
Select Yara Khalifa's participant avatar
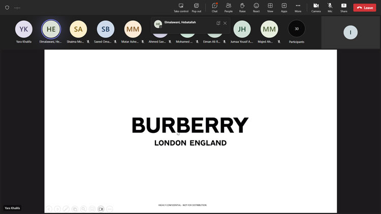tap(24, 29)
